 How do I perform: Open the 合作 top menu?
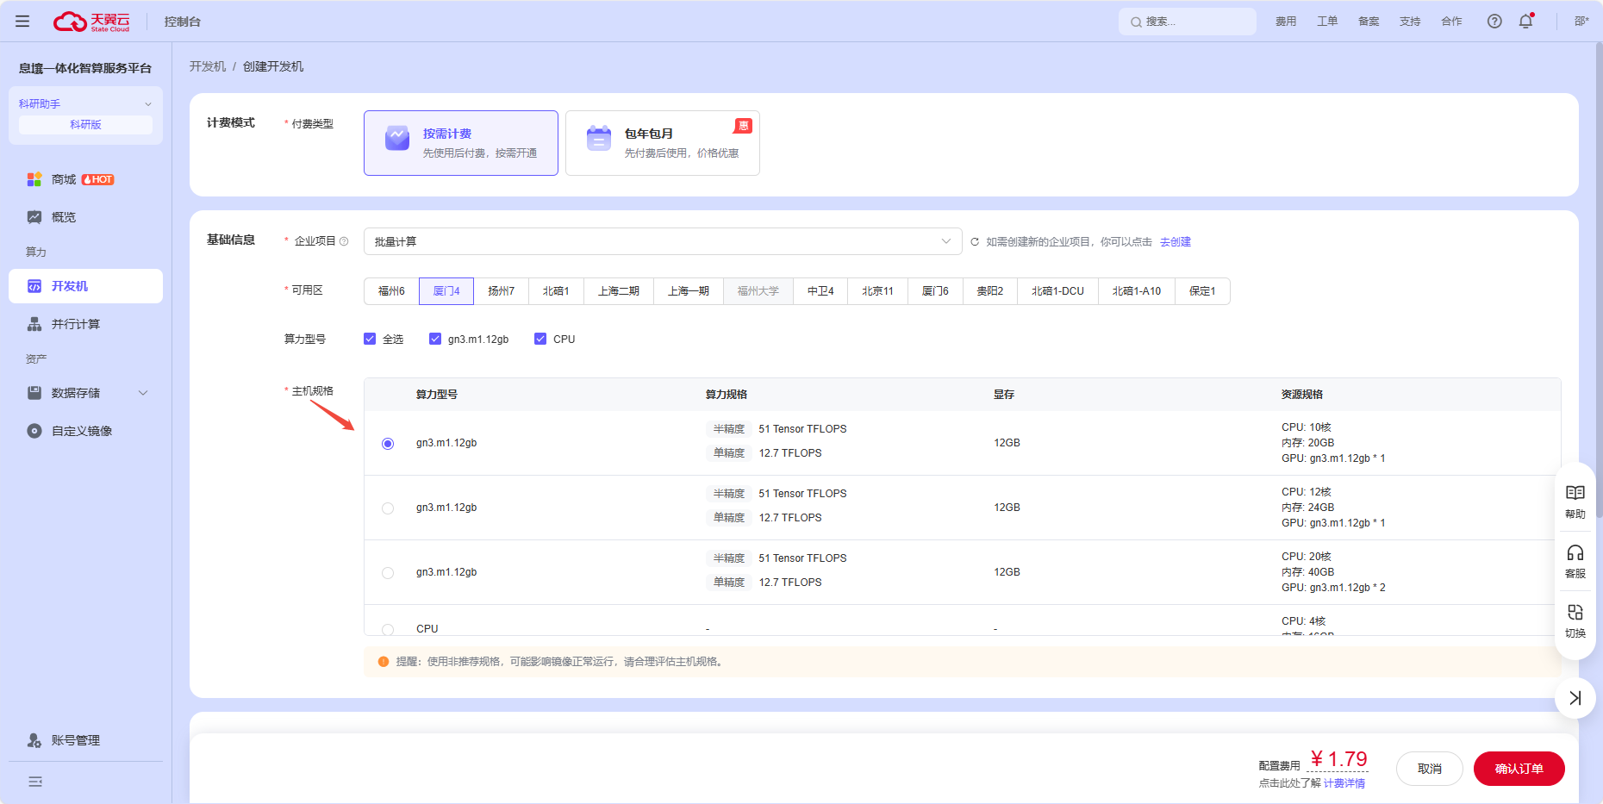1451,22
